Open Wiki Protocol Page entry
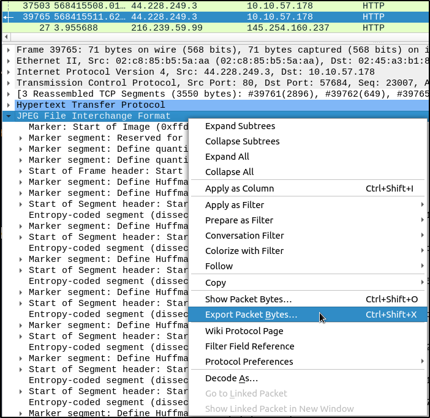430x418 pixels. point(244,331)
